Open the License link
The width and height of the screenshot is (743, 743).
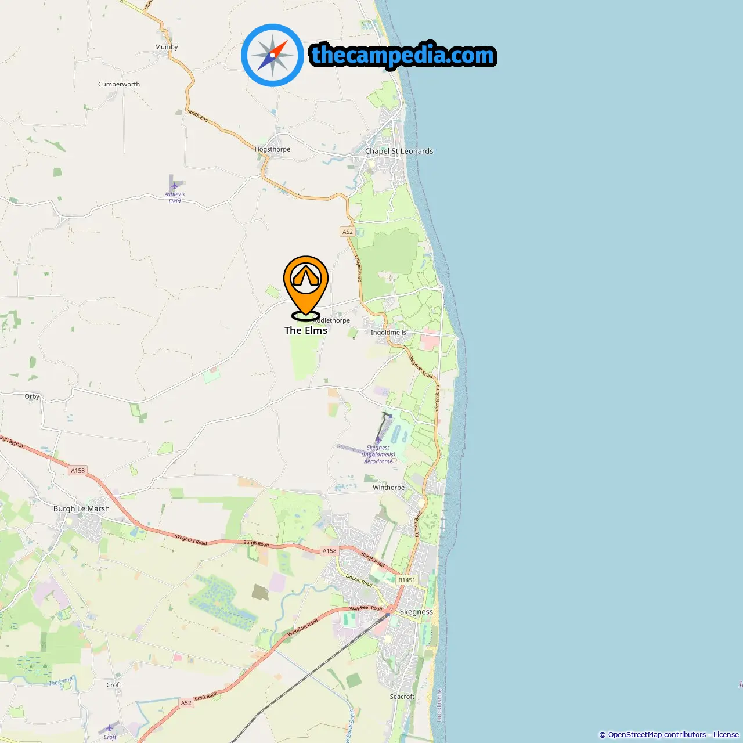tap(726, 735)
